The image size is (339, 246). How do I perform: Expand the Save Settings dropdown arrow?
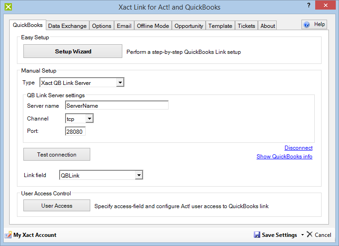[302, 235]
